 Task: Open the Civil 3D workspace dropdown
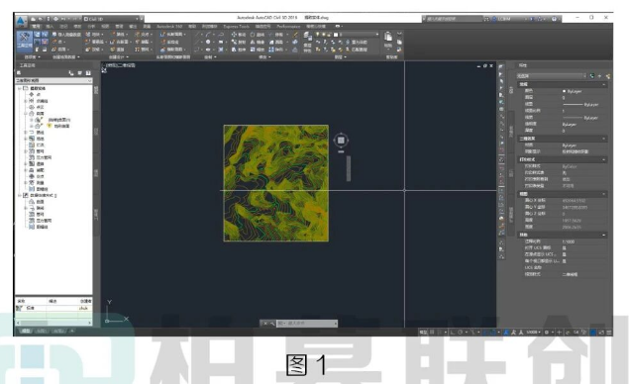[112, 19]
